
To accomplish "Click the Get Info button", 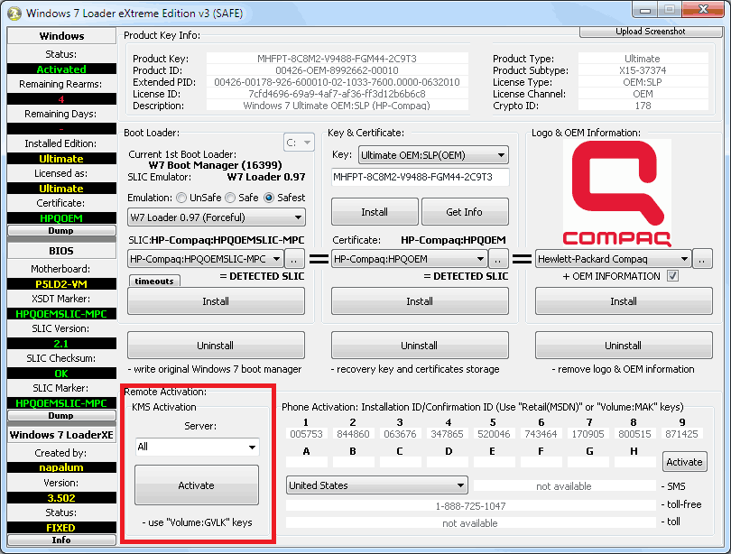I will pyautogui.click(x=465, y=212).
